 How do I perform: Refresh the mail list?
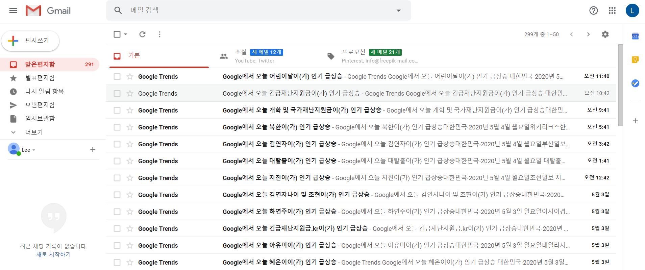(x=143, y=34)
